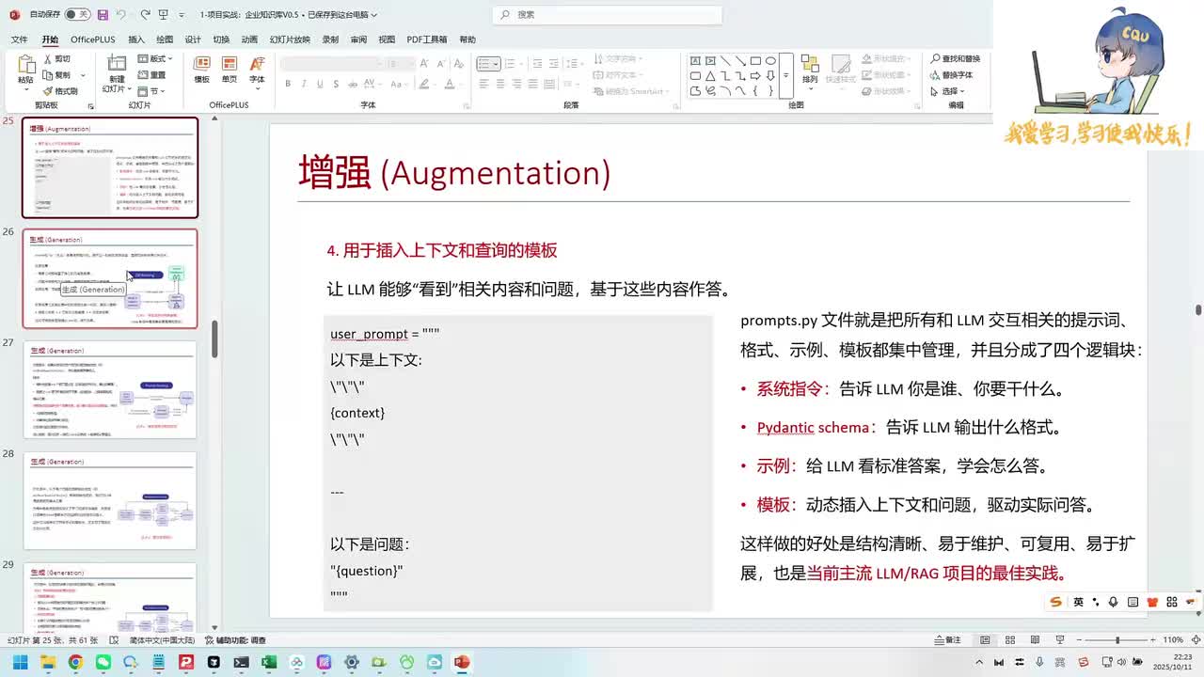The height and width of the screenshot is (677, 1204).
Task: Toggle italic formatting
Action: [304, 84]
